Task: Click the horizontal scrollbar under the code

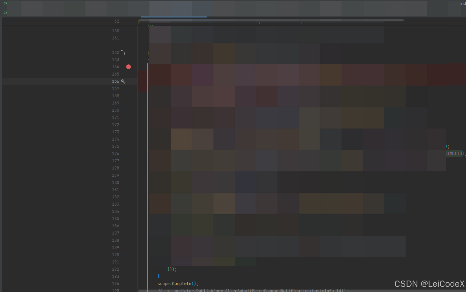Action: [x=302, y=291]
